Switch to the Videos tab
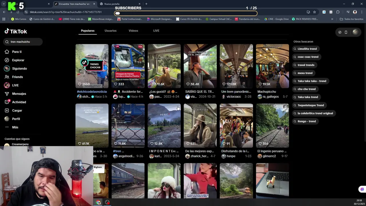366x206 pixels. 133,31
